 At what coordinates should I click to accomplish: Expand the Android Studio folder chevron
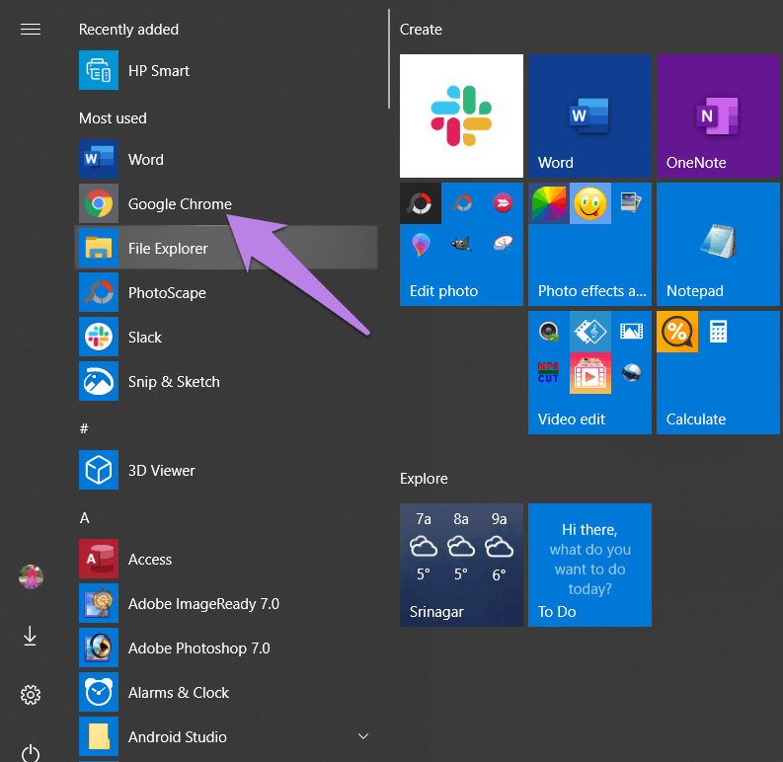pos(363,736)
